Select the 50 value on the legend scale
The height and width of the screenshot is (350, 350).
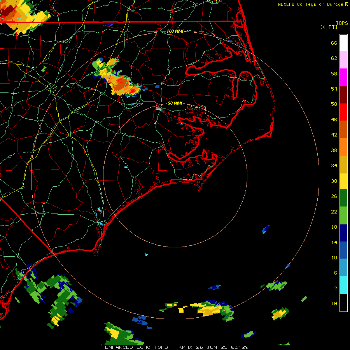(x=334, y=104)
